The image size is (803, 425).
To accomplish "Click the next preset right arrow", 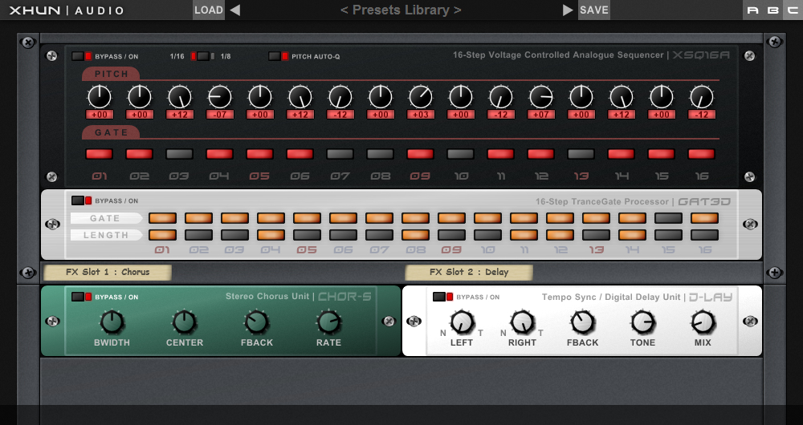I will [568, 10].
